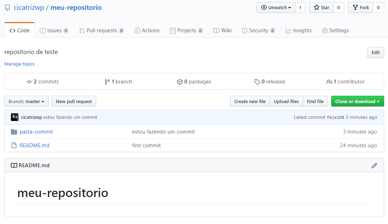
Task: Click the New pull request button
Action: tap(74, 101)
